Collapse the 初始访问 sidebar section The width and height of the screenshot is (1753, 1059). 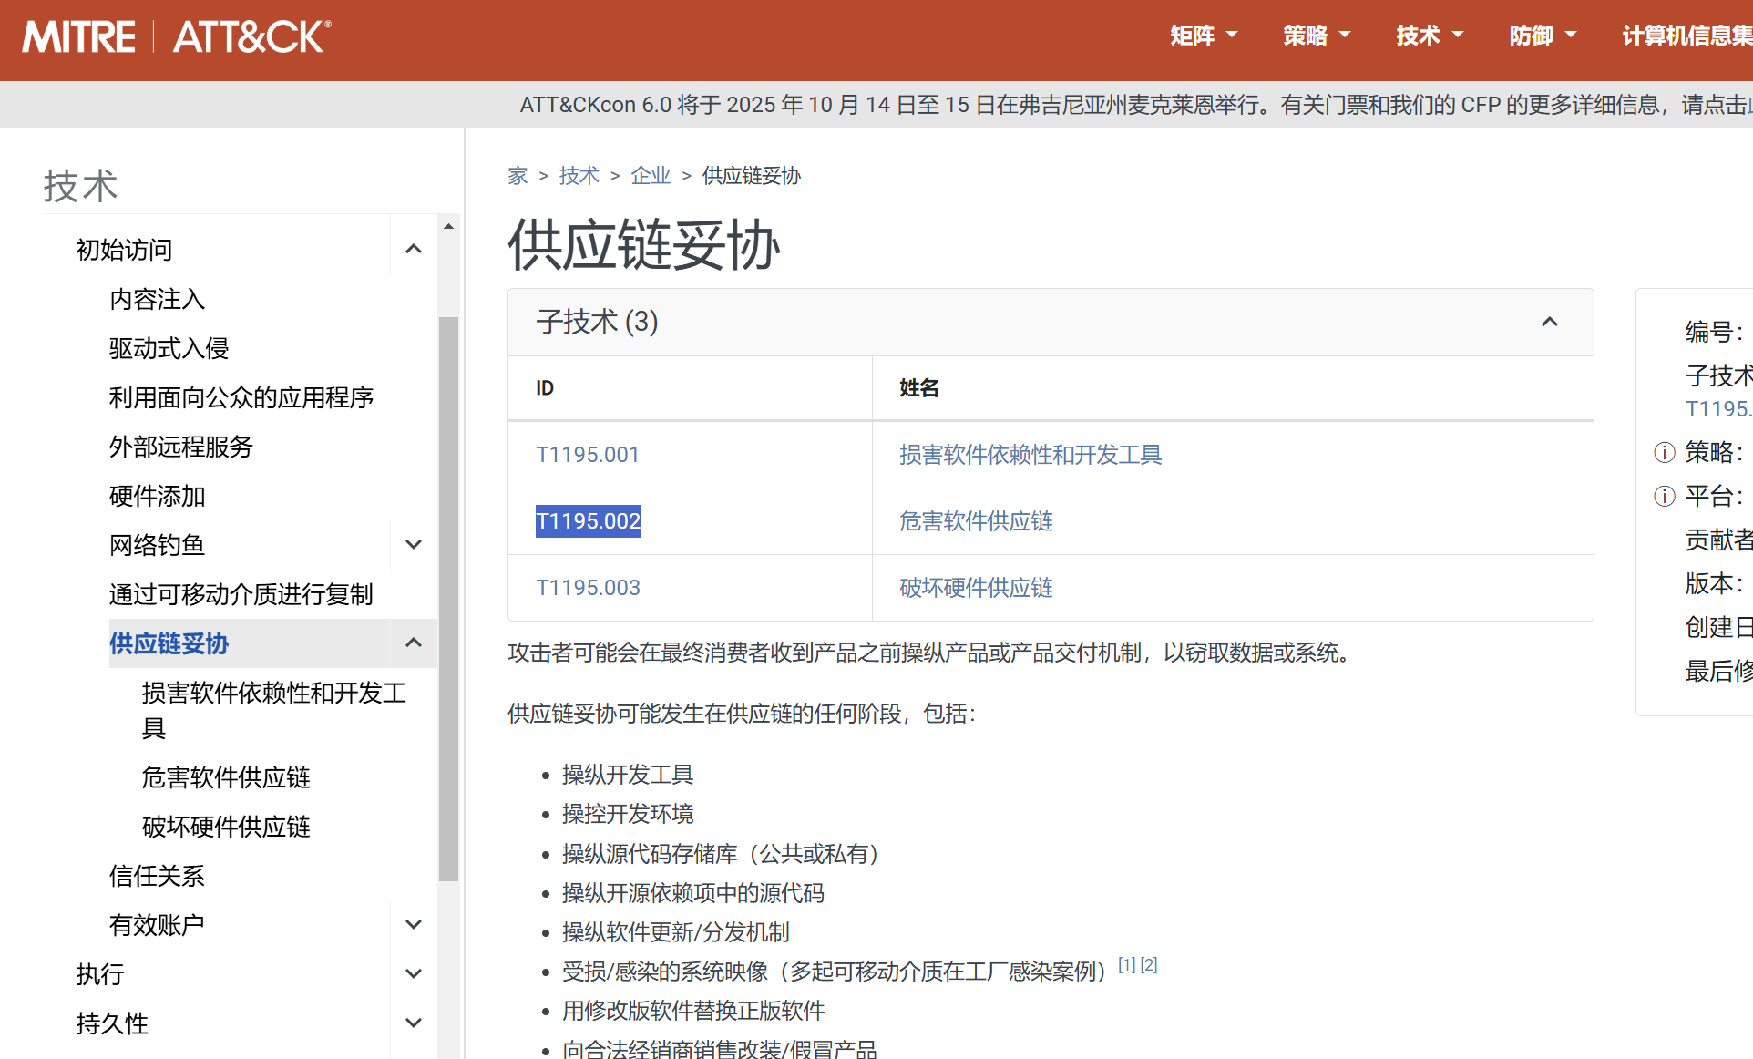coord(414,249)
